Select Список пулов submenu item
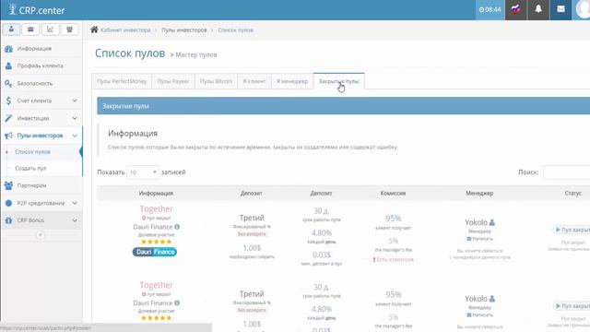This screenshot has width=590, height=332. click(x=33, y=151)
